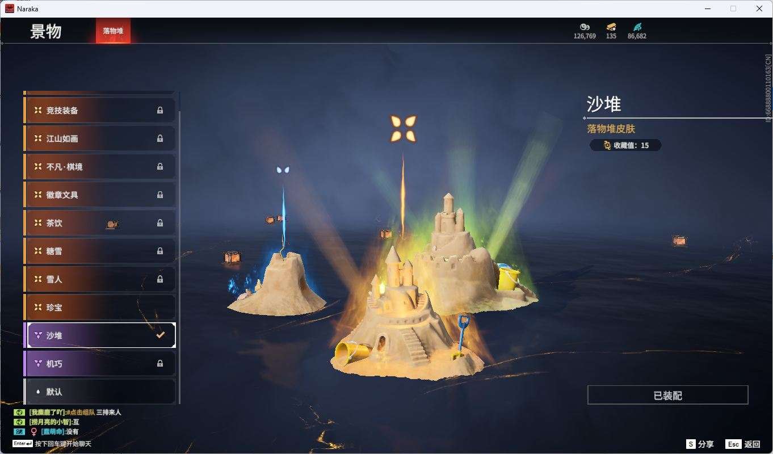The image size is (773, 454).
Task: Click the lock icon on 竞技装备
Action: [160, 111]
